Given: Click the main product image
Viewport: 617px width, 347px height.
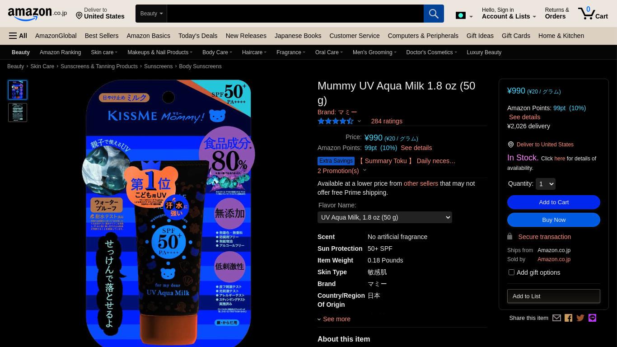Looking at the screenshot, I should [x=168, y=213].
